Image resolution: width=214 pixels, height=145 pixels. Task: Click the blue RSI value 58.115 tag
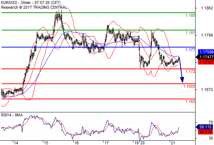pos(205,127)
